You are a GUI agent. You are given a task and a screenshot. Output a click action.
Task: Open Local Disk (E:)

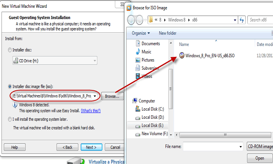152,125
